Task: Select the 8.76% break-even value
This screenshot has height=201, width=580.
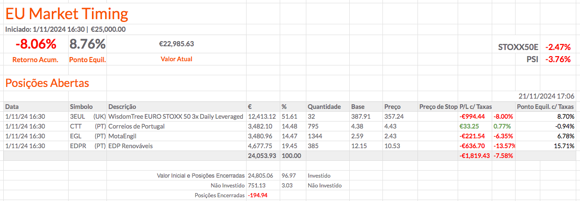Action: tap(87, 44)
